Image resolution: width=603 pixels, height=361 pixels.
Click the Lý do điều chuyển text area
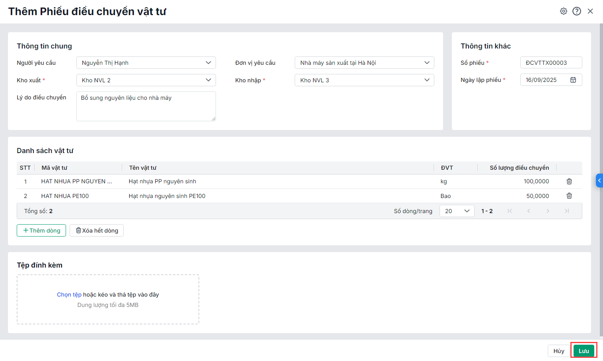tap(146, 106)
